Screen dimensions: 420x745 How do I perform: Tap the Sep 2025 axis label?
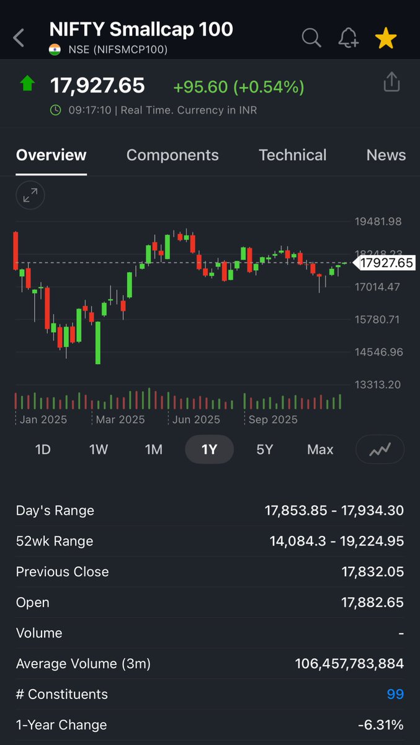coord(273,420)
